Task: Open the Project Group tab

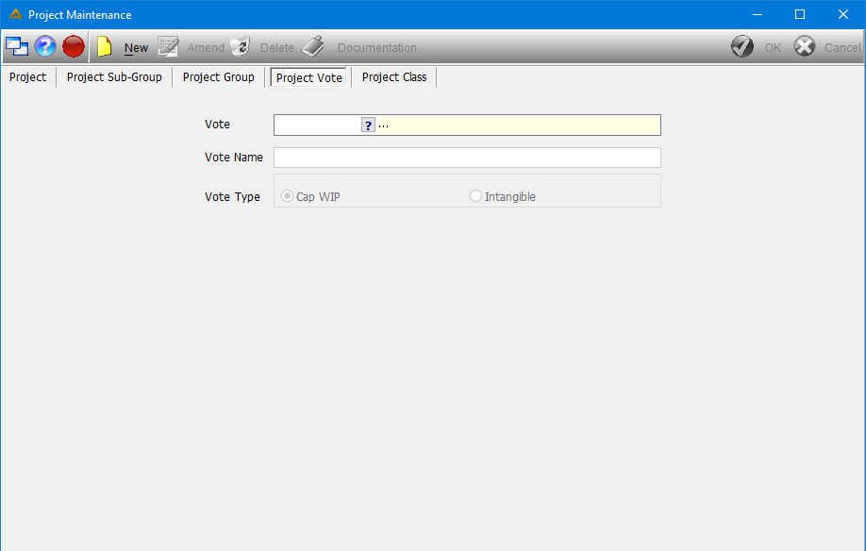Action: pos(219,77)
